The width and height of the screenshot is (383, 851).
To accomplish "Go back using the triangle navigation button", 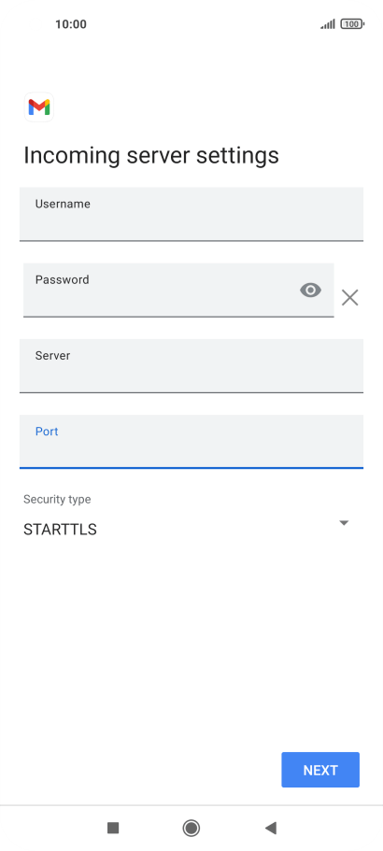I will [271, 828].
